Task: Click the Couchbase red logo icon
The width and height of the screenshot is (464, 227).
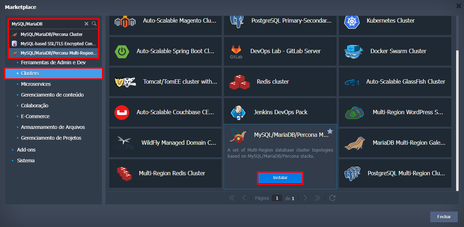Action: (x=122, y=112)
